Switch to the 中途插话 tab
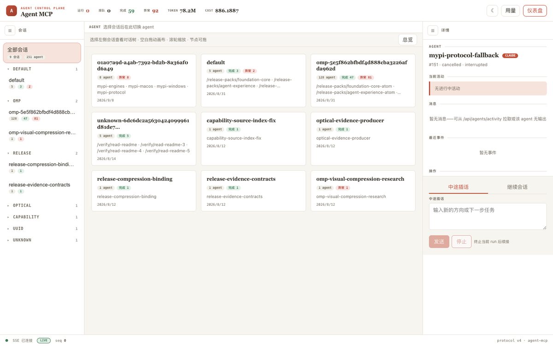Viewport: 553px width, 346px height. click(x=459, y=187)
